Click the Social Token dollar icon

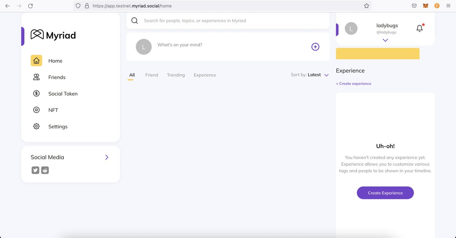36,93
